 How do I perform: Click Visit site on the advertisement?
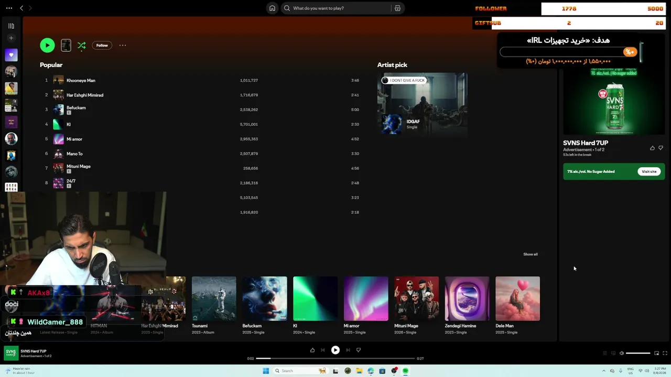point(649,172)
